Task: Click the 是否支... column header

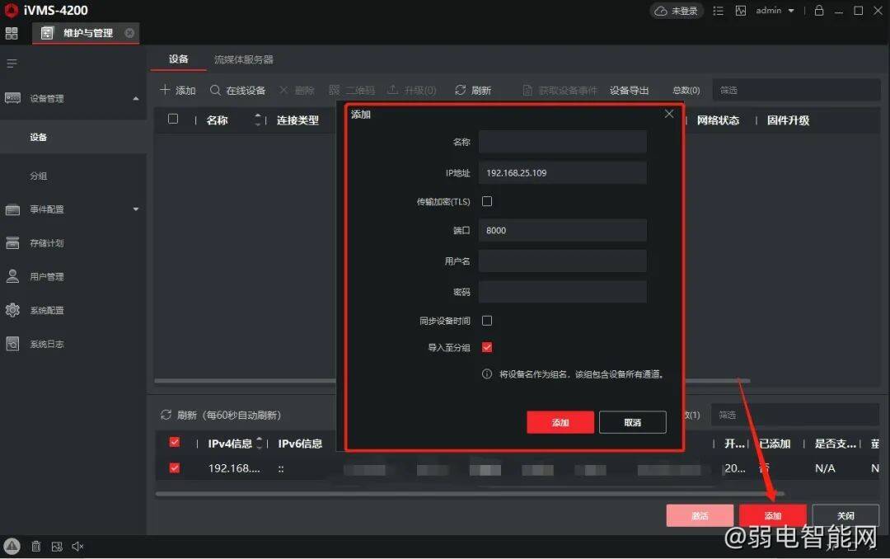Action: (835, 444)
